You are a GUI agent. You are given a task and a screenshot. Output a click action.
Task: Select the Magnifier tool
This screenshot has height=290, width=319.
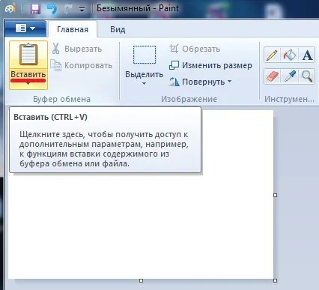(x=307, y=76)
